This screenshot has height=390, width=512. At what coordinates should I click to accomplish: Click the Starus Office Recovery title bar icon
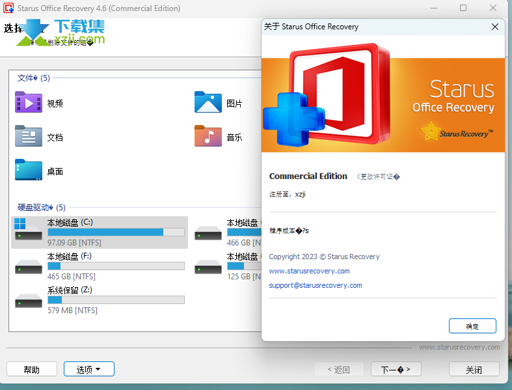pos(8,8)
